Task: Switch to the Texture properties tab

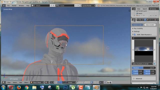Action: pos(155,20)
